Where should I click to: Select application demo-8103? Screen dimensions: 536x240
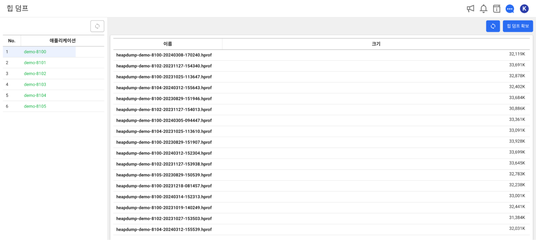(35, 84)
